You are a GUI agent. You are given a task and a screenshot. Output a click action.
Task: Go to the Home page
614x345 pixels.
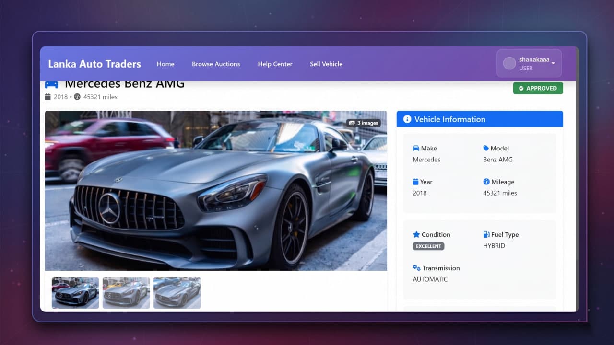tap(165, 64)
